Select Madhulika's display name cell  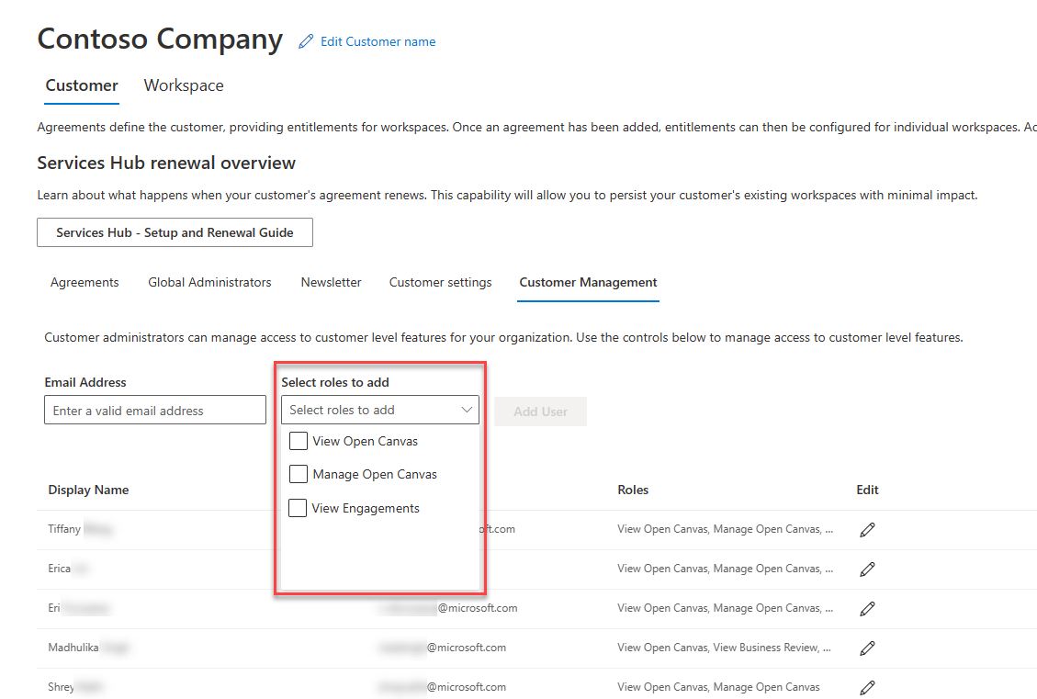(88, 648)
